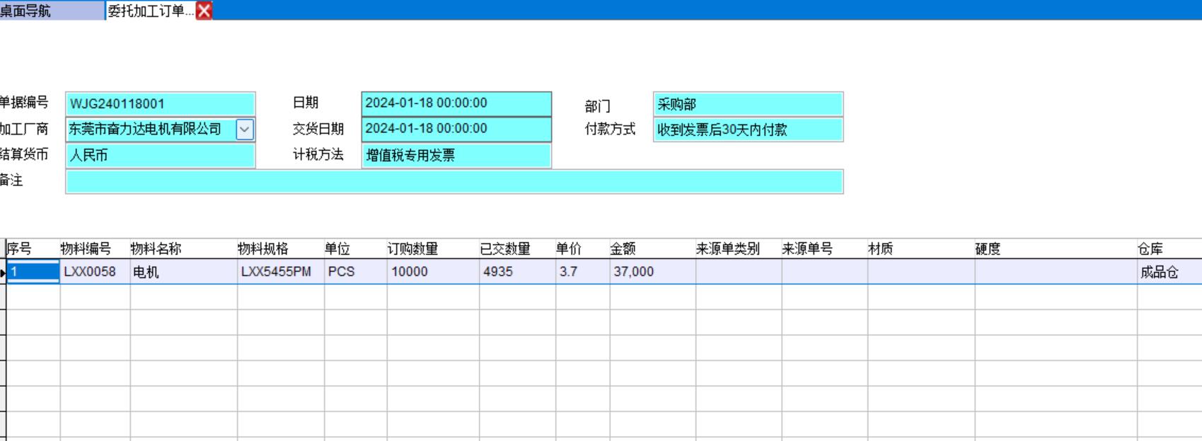
Task: Select the 部门 field showing 采购部
Action: coord(748,104)
